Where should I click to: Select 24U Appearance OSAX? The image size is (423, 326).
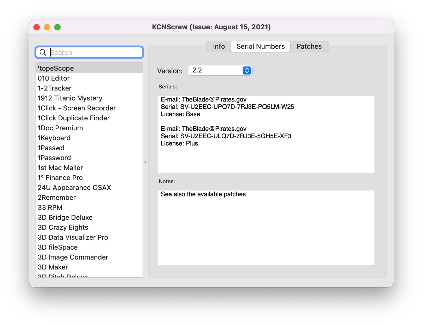click(89, 187)
